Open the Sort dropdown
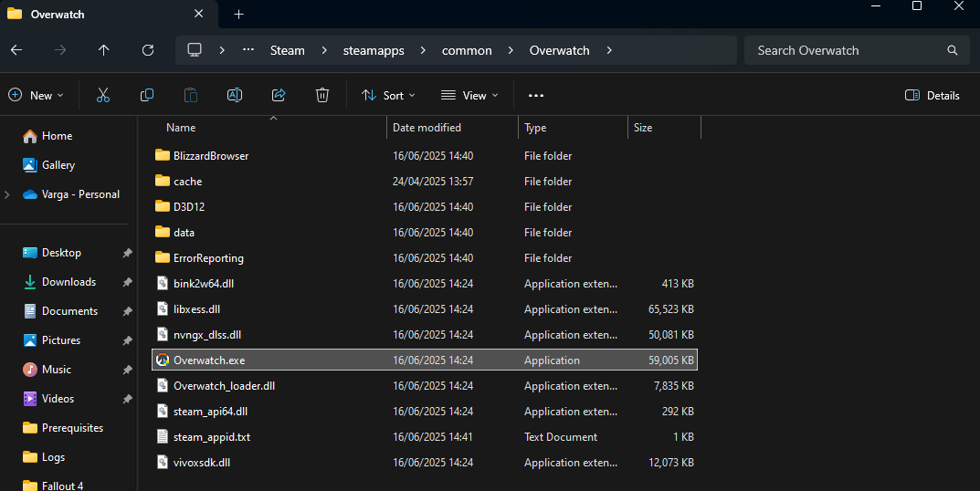 pos(388,96)
